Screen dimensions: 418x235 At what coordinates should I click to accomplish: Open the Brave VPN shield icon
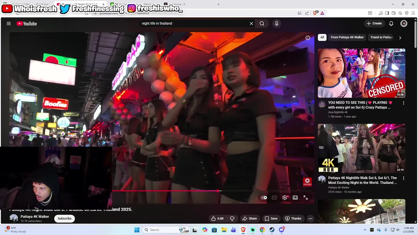click(407, 13)
